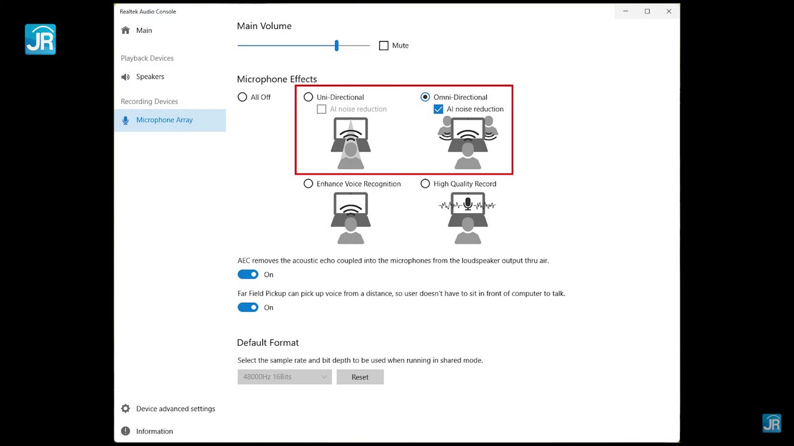The image size is (794, 446).
Task: Click the Omni-Directional microphone illustration
Action: tap(467, 143)
